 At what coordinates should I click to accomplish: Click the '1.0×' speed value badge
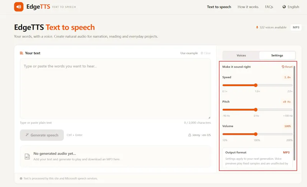pos(287,77)
